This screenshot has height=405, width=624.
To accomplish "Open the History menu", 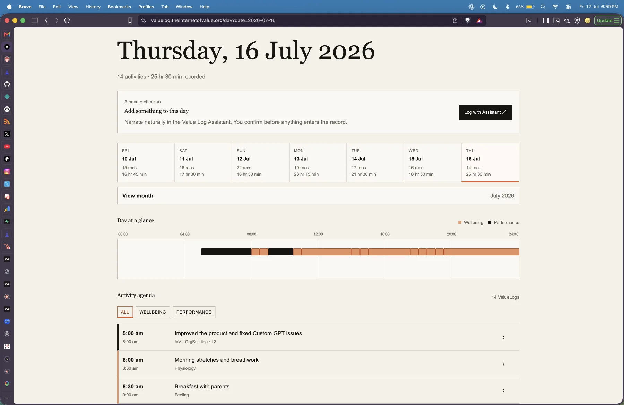I will [93, 7].
